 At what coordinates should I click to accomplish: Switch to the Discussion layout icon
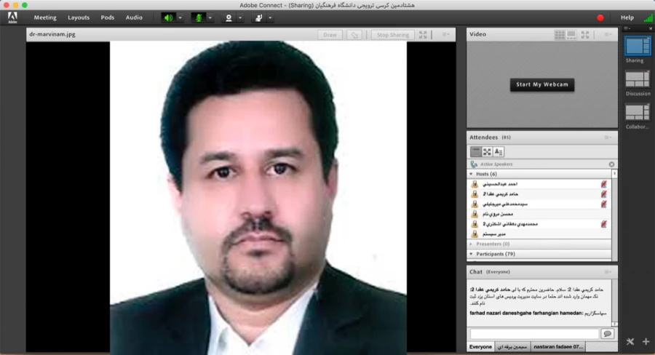pos(637,79)
